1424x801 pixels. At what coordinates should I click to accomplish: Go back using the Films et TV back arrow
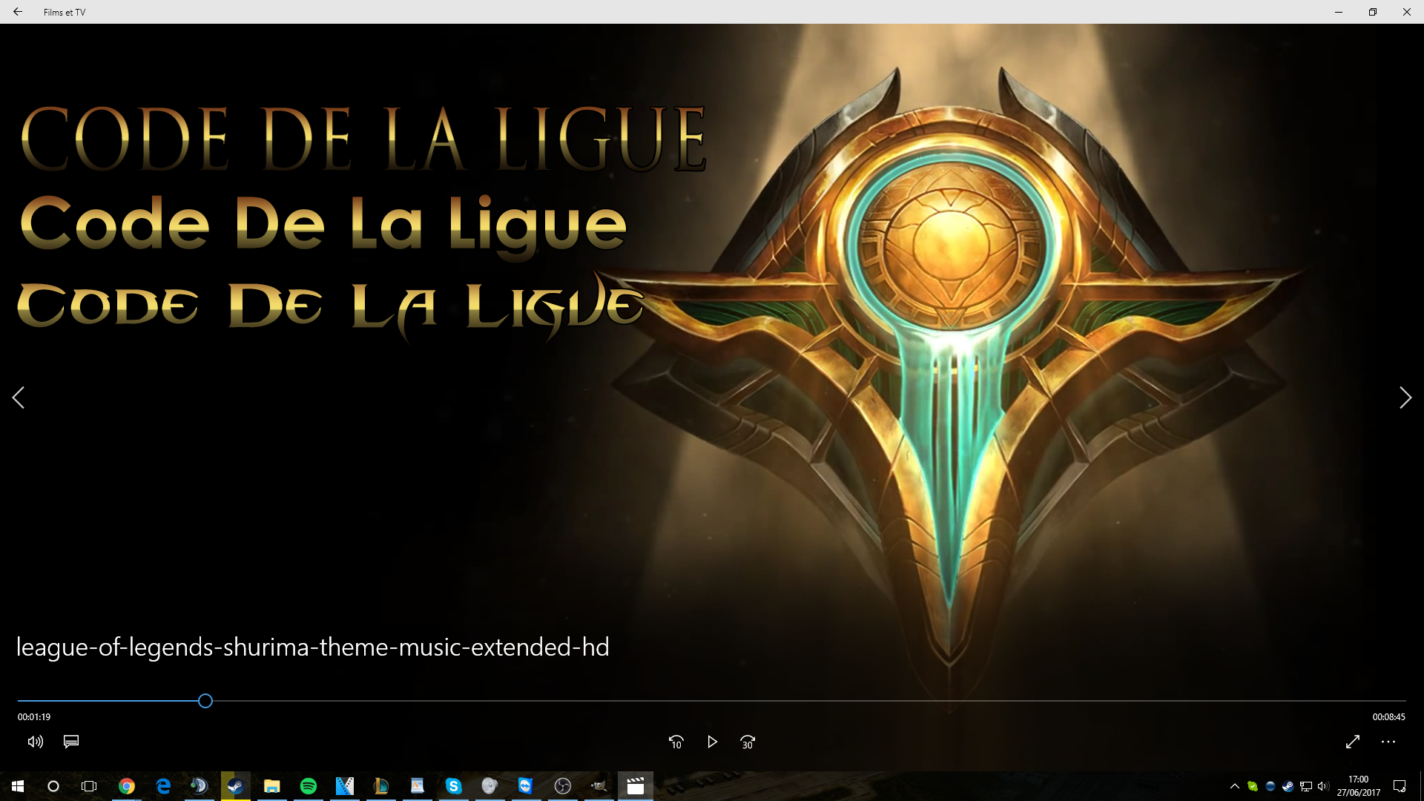click(x=18, y=12)
